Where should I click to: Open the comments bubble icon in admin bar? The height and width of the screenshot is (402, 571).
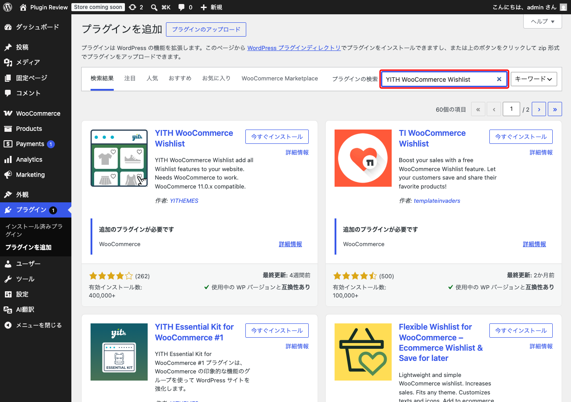pos(181,7)
